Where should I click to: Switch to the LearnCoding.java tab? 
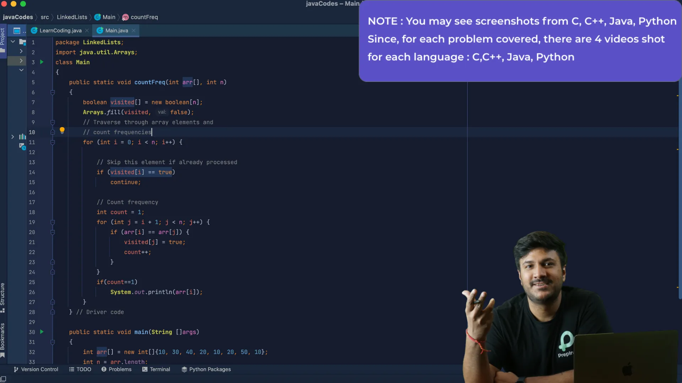pyautogui.click(x=60, y=30)
